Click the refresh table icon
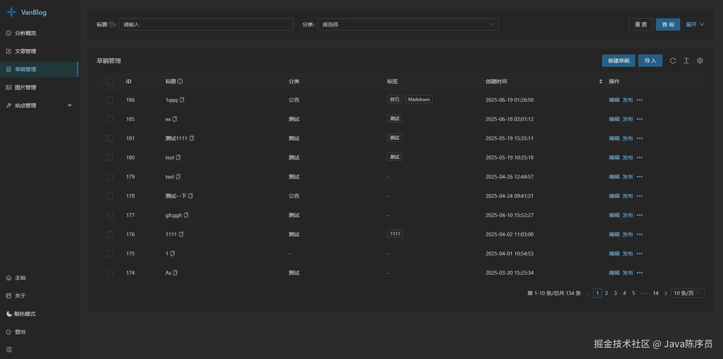 pos(673,61)
